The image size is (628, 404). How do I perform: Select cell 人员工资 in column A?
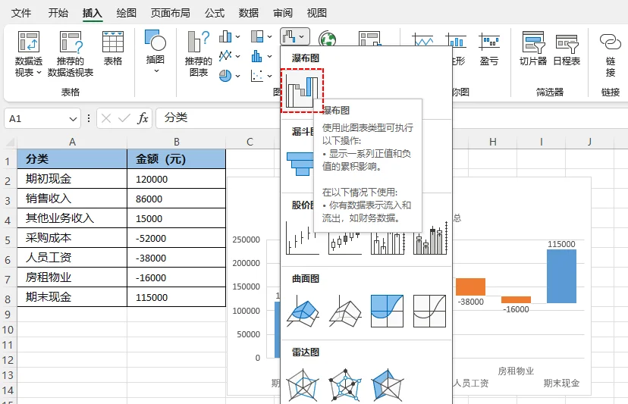pyautogui.click(x=72, y=258)
